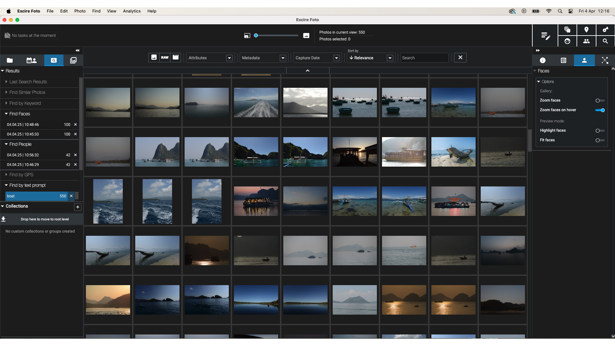Collapse the Collections section
This screenshot has width=615, height=346.
pyautogui.click(x=3, y=206)
